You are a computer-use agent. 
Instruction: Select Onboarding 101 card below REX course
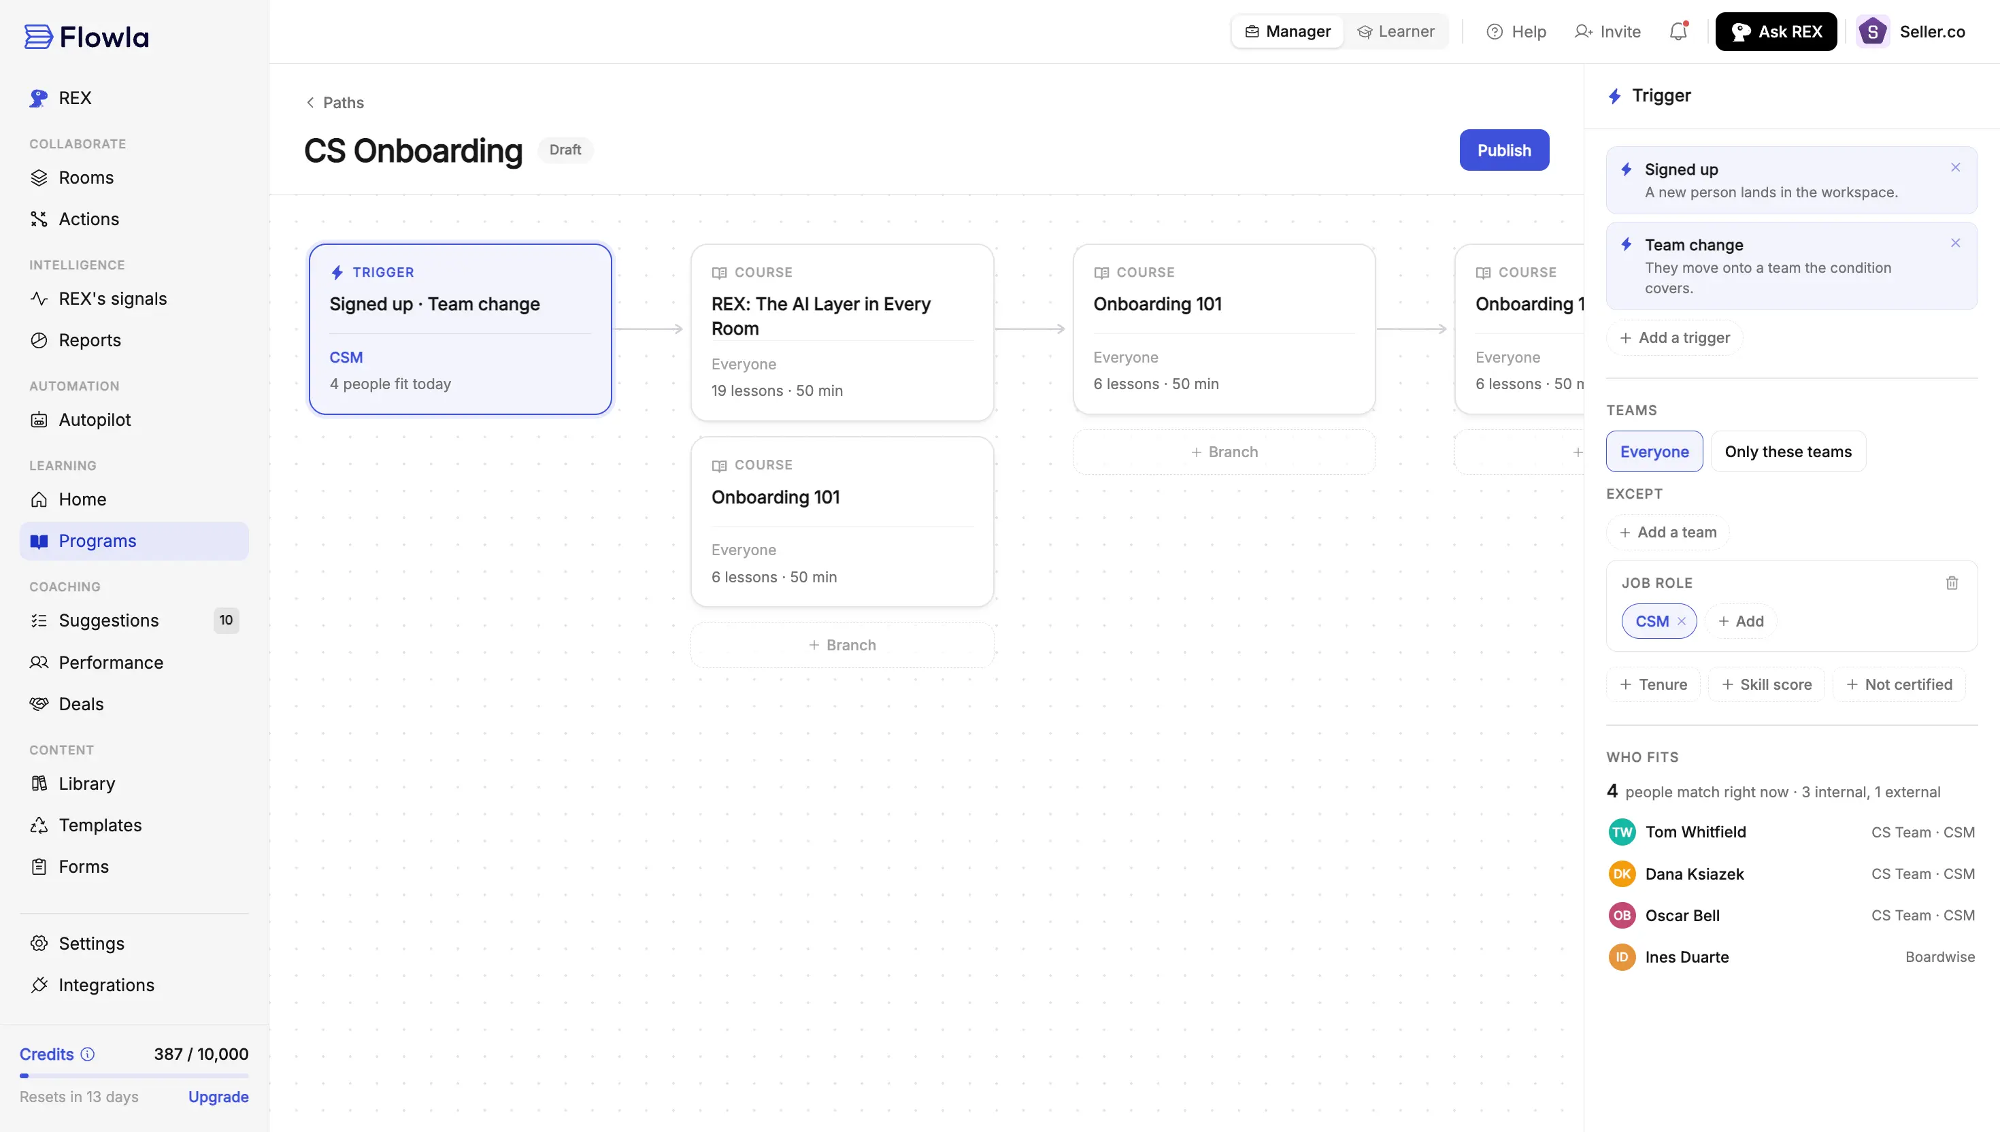coord(841,522)
